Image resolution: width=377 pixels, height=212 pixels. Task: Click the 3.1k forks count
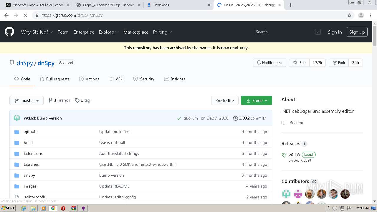pyautogui.click(x=355, y=63)
